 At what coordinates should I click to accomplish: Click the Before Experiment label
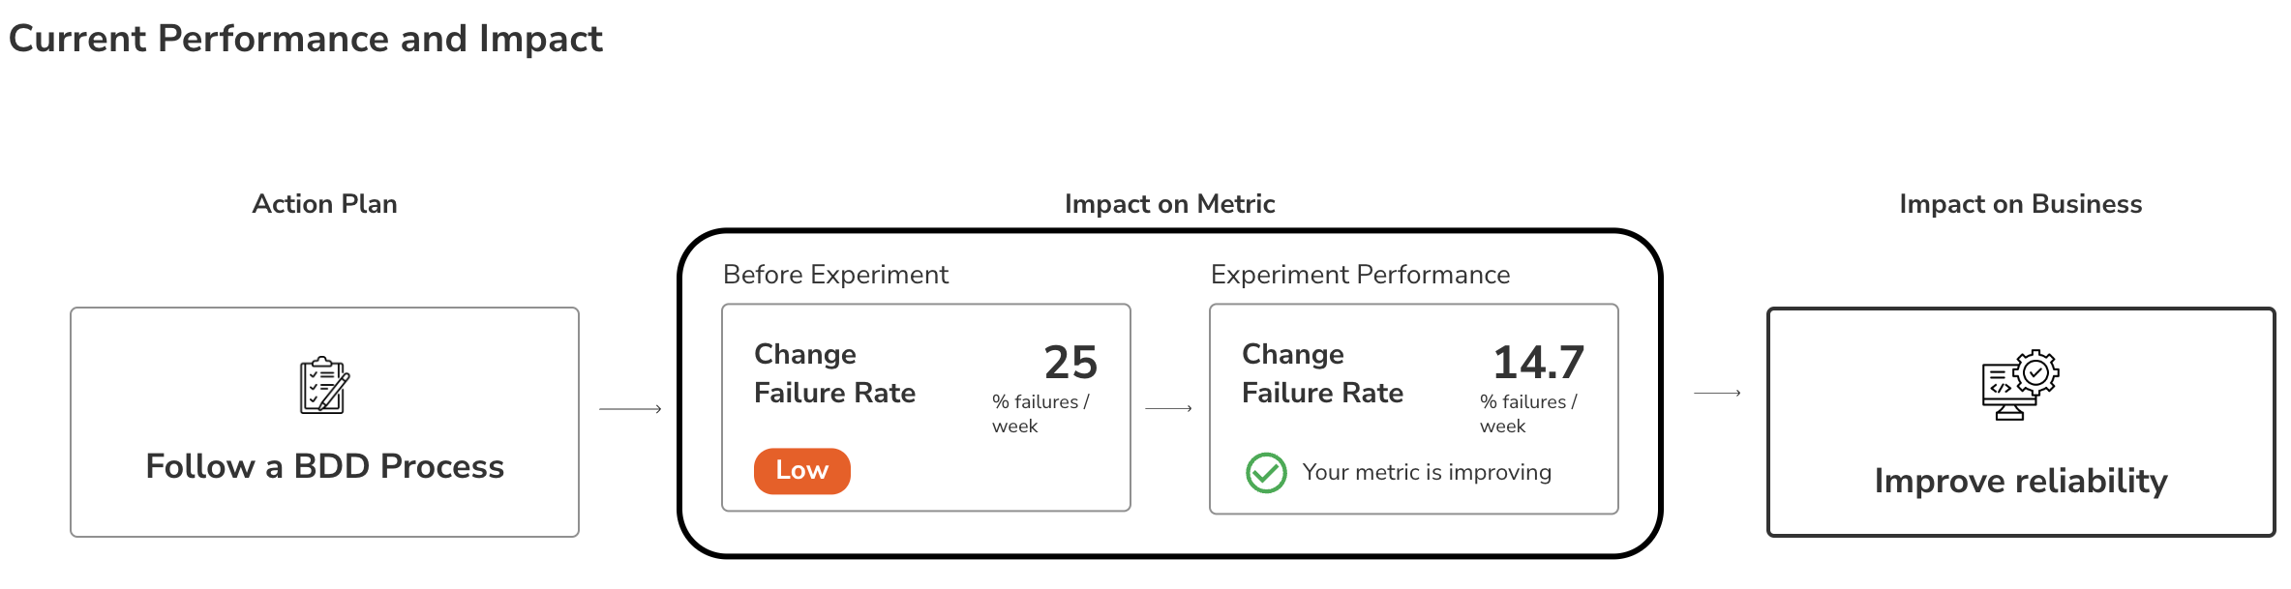point(835,275)
